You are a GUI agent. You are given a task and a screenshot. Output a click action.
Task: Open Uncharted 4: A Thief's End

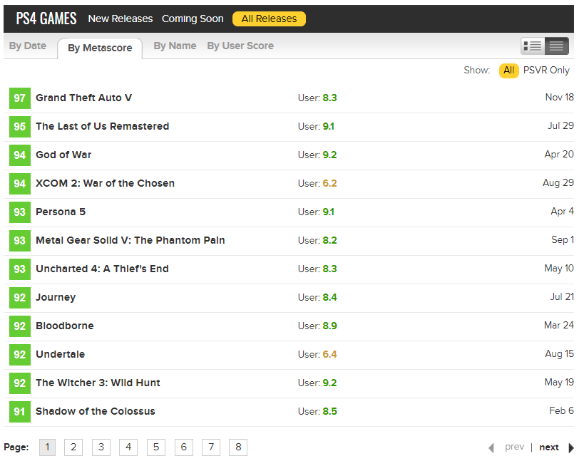pos(102,269)
